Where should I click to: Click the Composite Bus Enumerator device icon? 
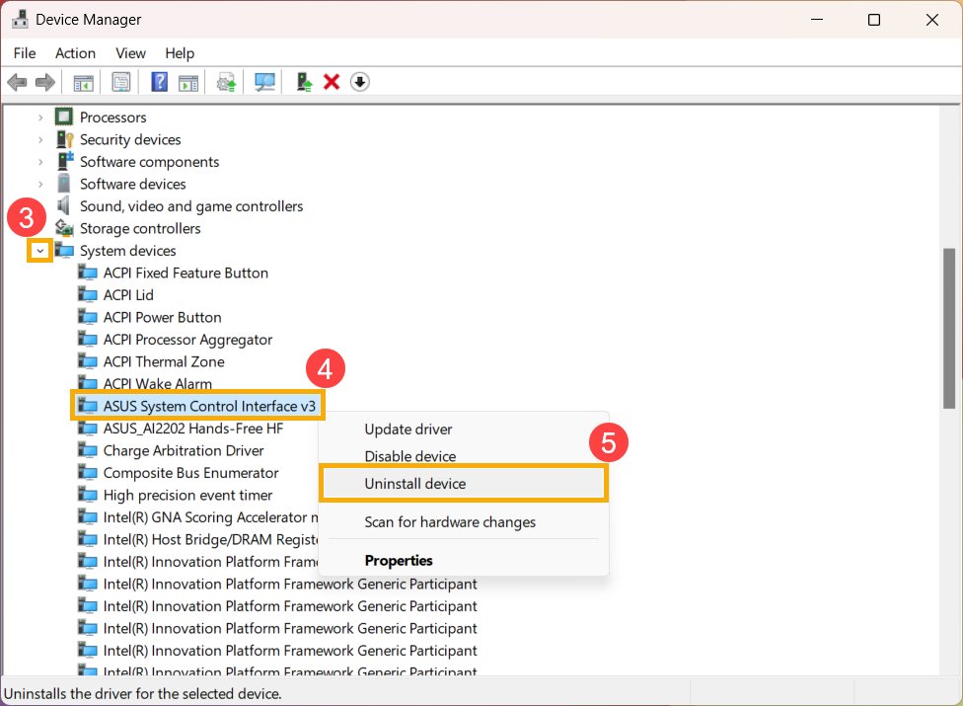(x=87, y=472)
